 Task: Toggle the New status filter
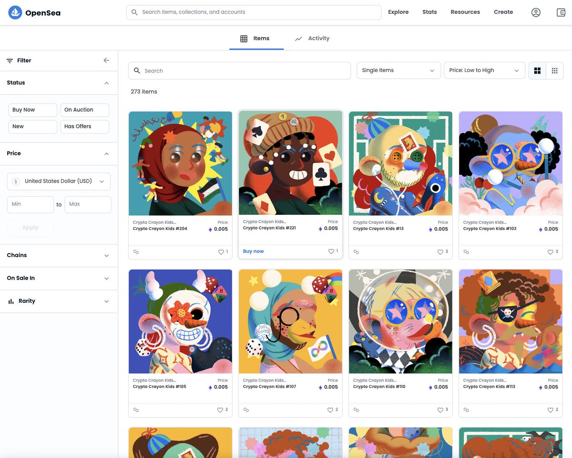[x=33, y=126]
